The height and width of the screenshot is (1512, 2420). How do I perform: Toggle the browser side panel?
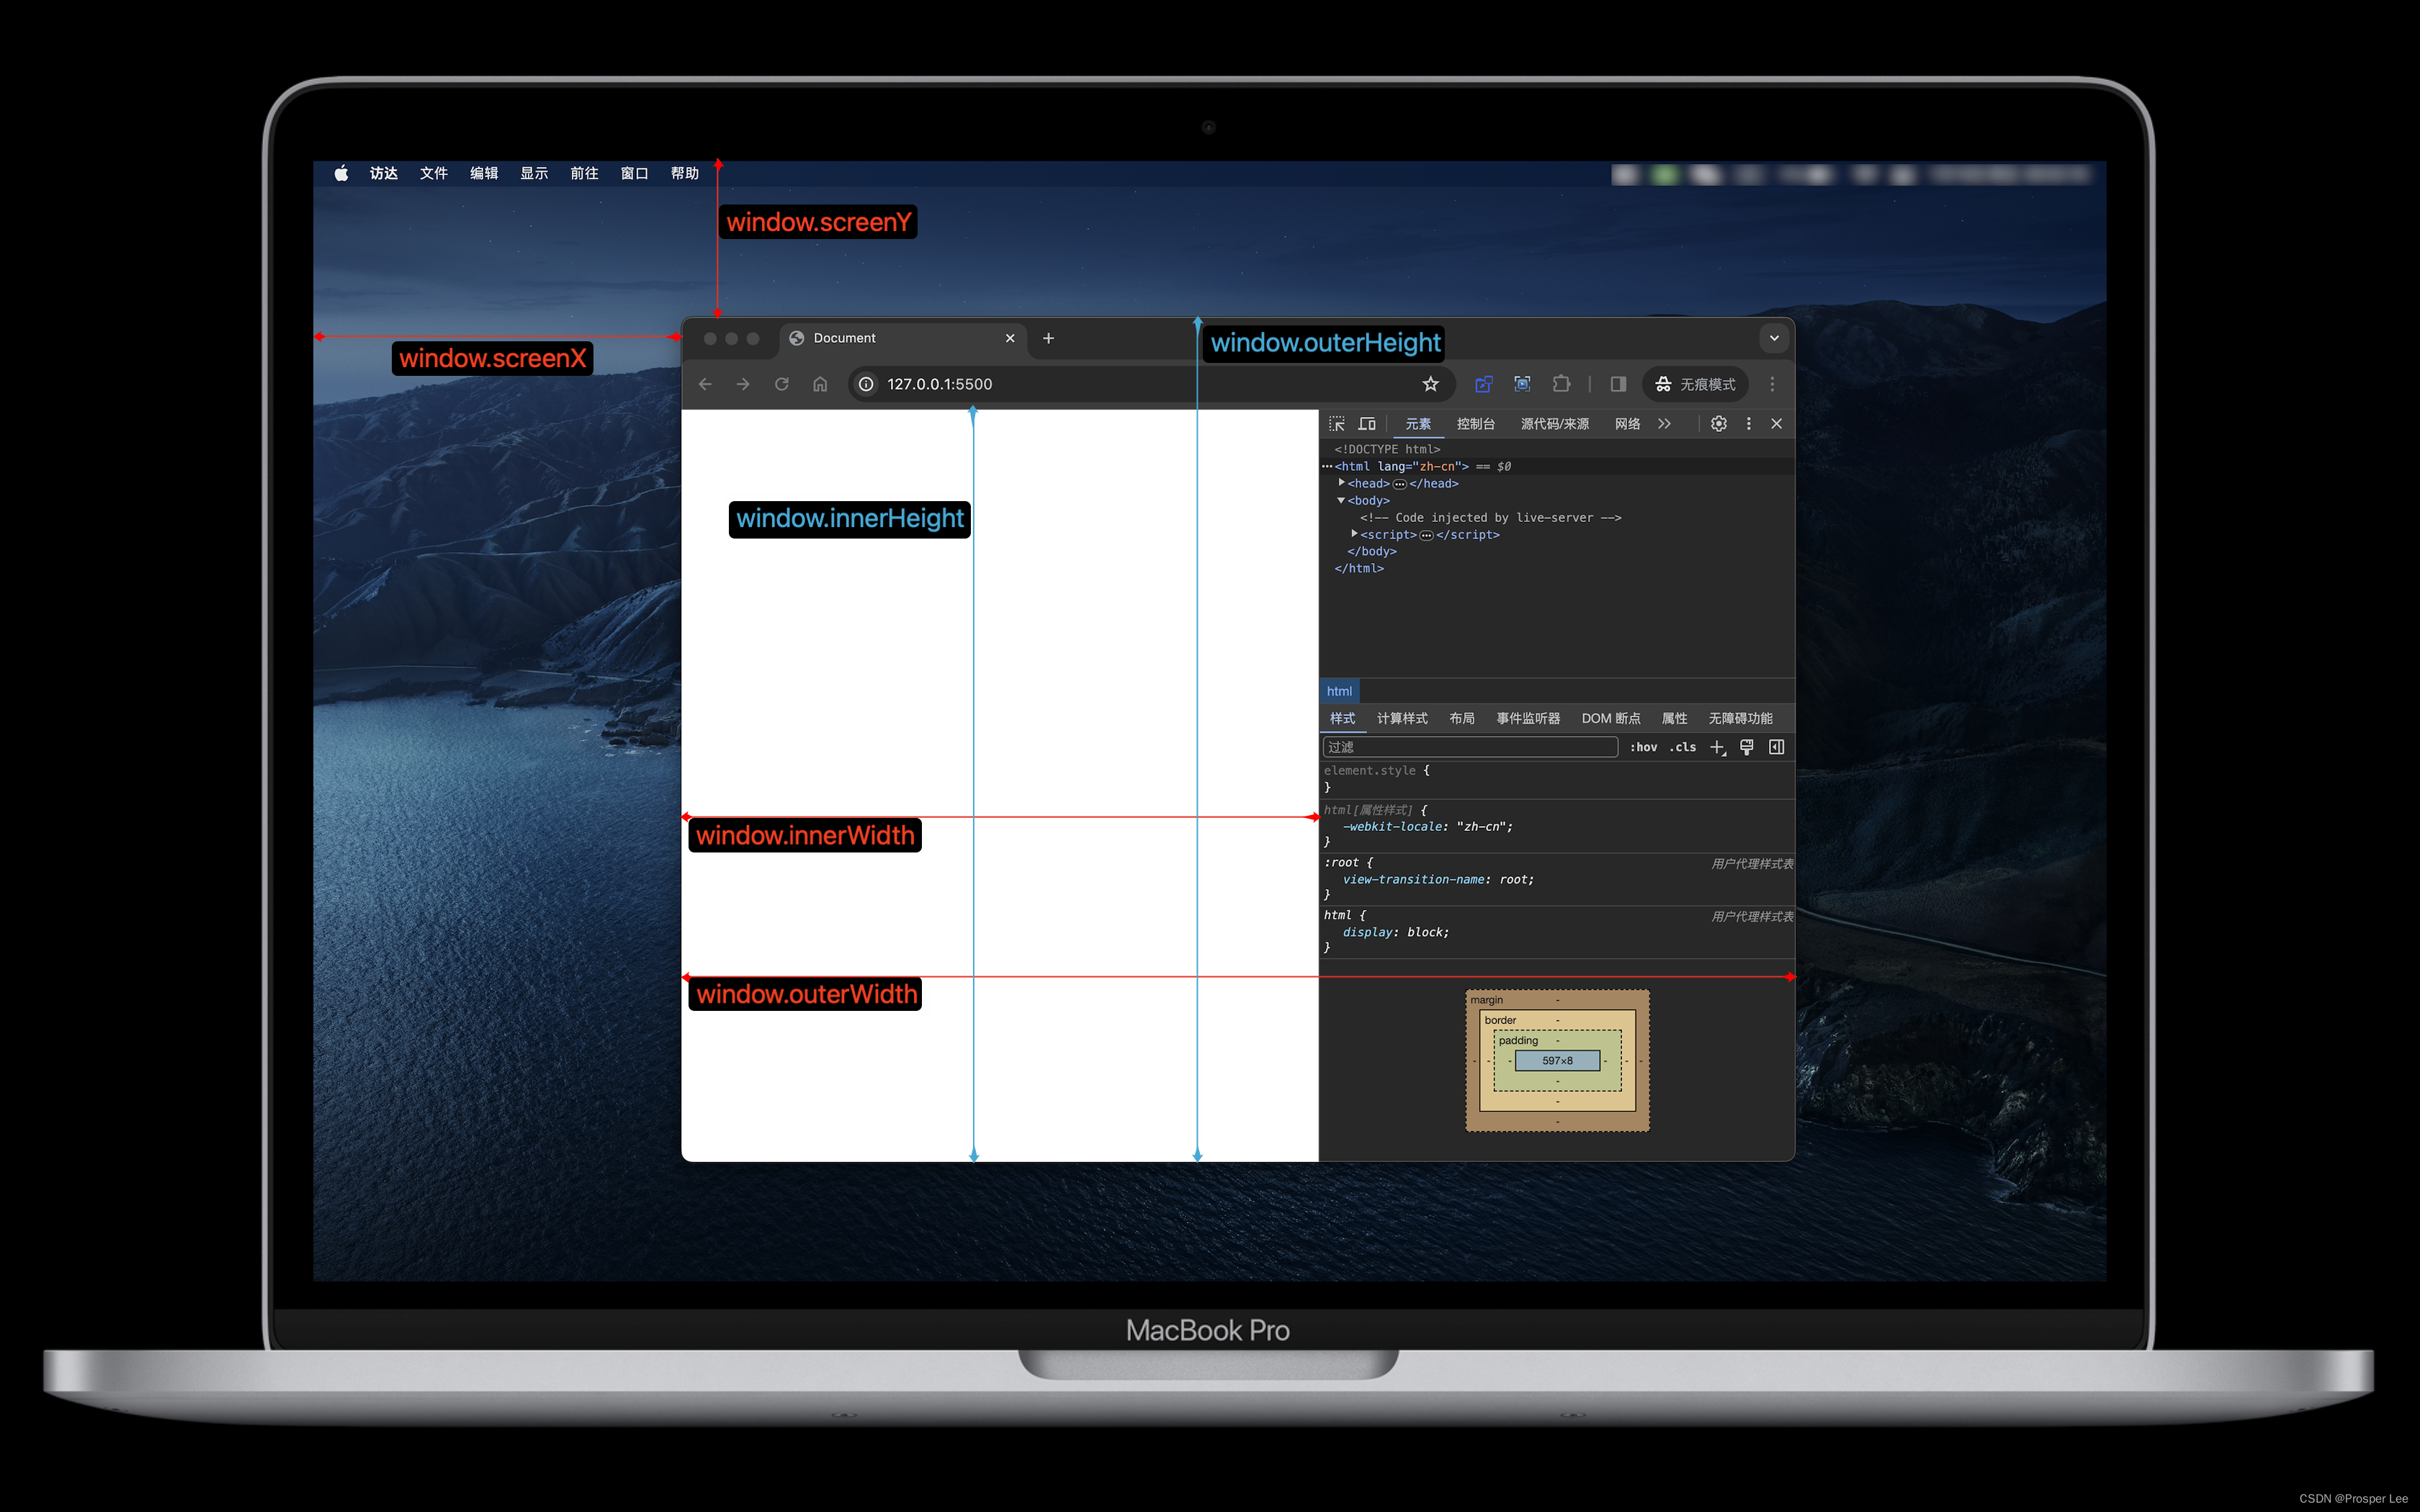1618,384
